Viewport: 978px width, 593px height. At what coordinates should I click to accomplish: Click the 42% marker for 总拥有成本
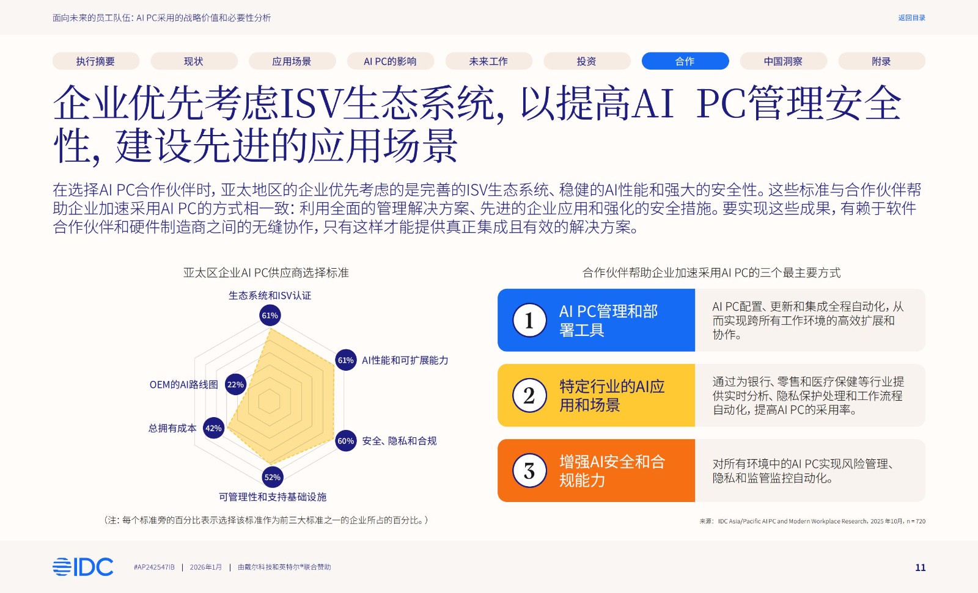point(213,428)
